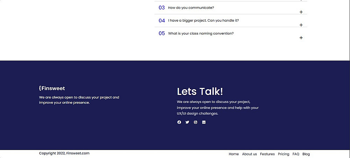Open the Facebook social icon
This screenshot has width=350, height=158.
(x=179, y=122)
